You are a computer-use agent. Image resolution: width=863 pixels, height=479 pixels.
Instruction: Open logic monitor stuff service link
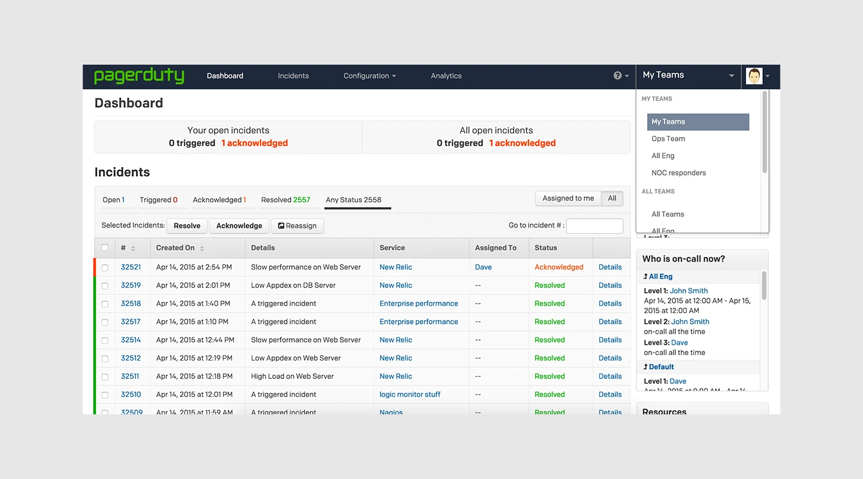coord(410,395)
